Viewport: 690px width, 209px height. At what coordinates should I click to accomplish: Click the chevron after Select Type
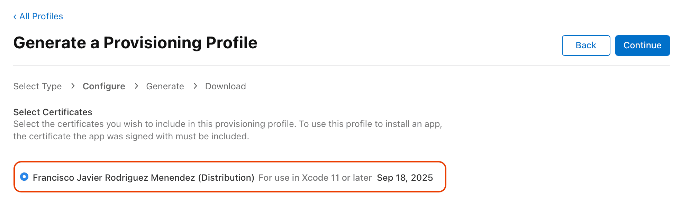tap(73, 86)
